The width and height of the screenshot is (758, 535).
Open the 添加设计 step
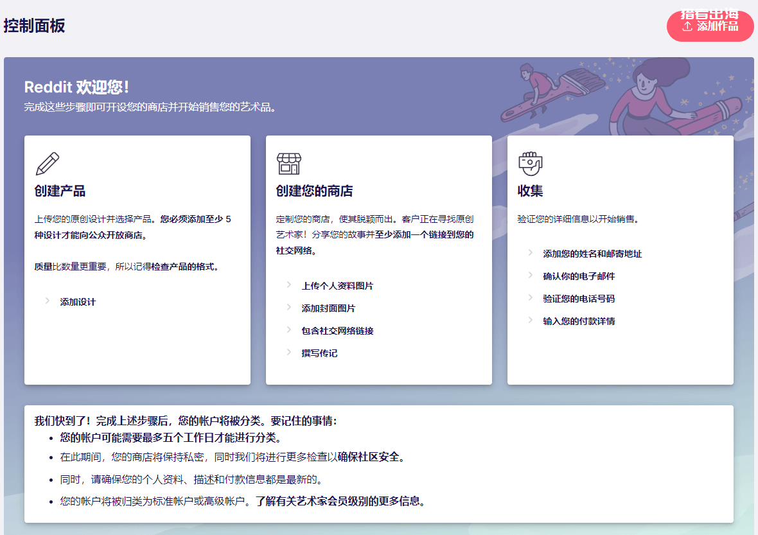pyautogui.click(x=78, y=302)
